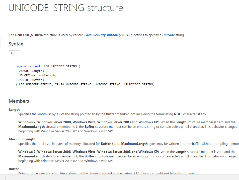Click *PUNICODE_STRING in the code block
Screen dimensions: 239x180
pyautogui.click(x=139, y=84)
